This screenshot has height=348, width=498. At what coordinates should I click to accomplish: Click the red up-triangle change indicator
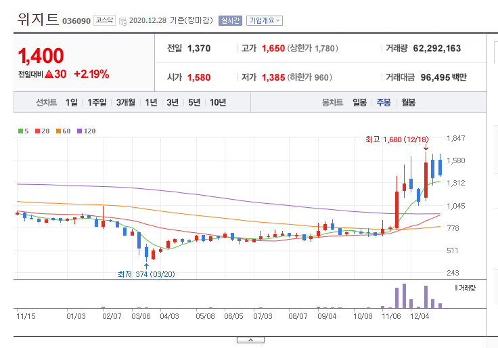pyautogui.click(x=49, y=74)
